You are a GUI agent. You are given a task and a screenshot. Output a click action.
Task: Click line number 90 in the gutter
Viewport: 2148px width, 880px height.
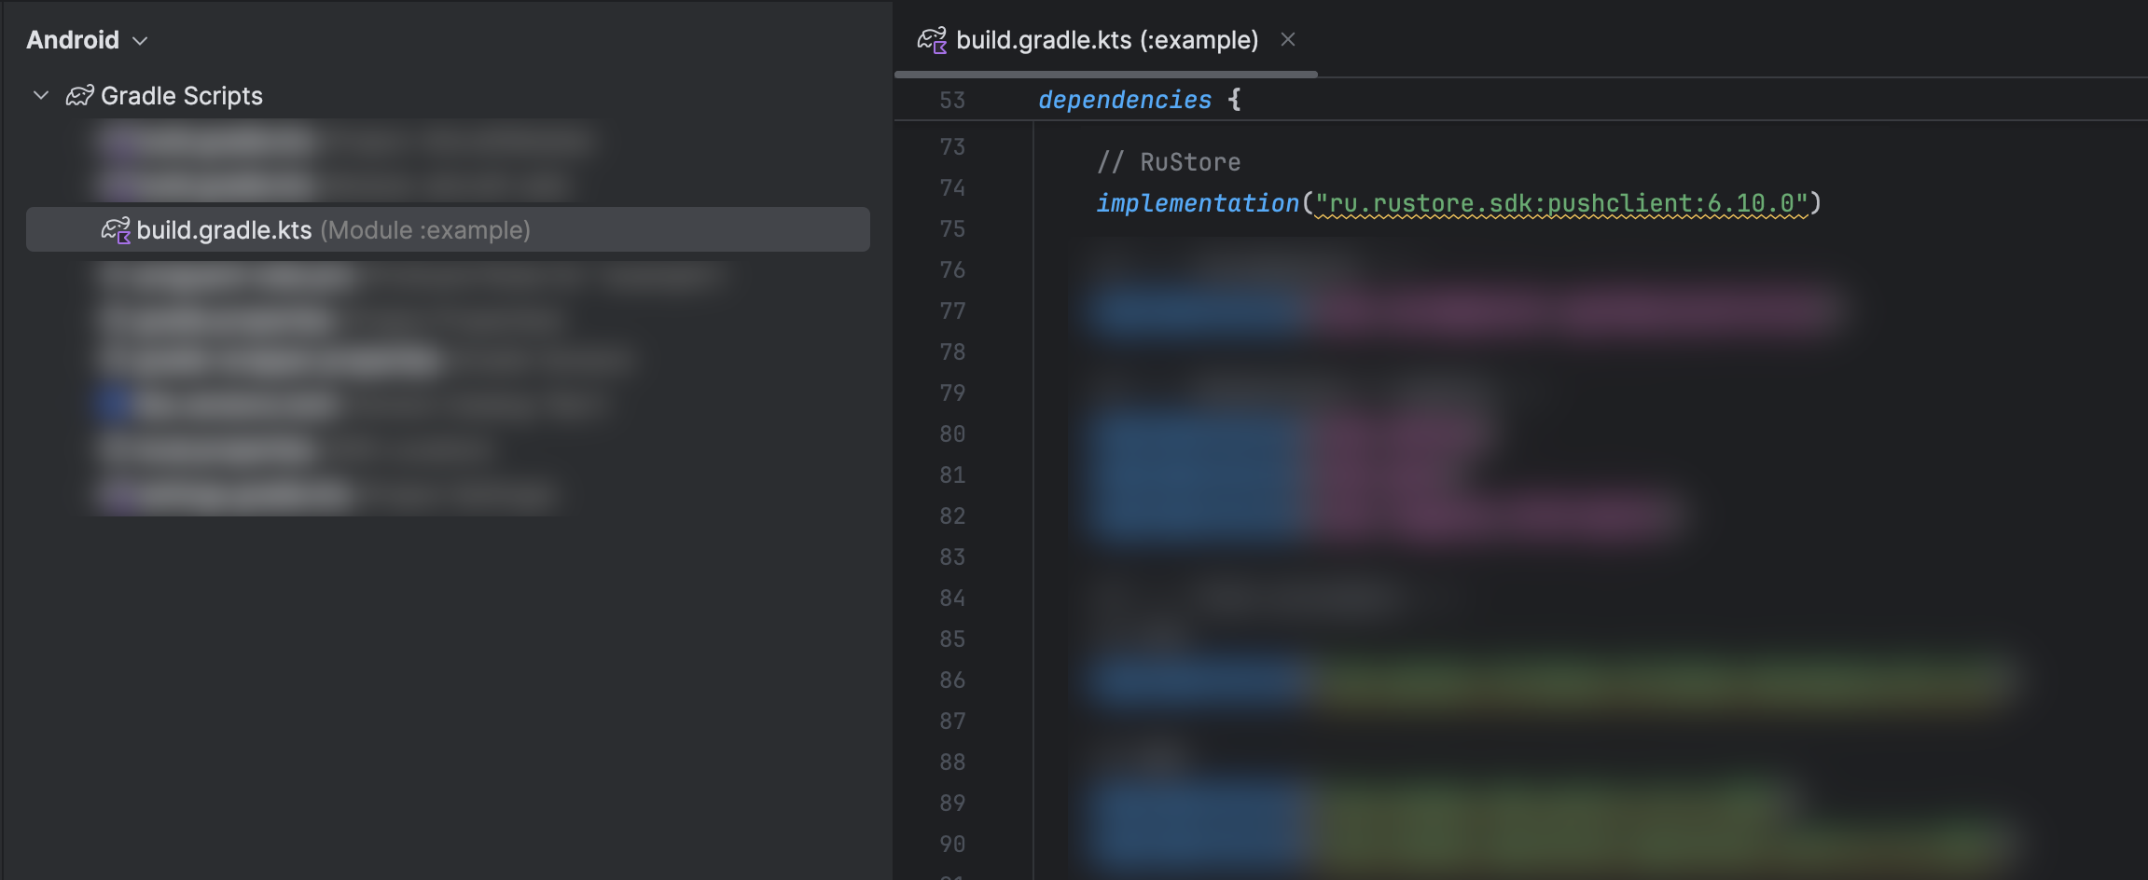pos(951,845)
